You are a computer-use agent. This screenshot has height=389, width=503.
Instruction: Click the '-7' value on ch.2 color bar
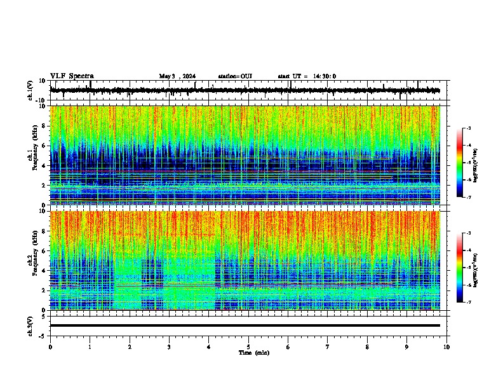point(468,303)
